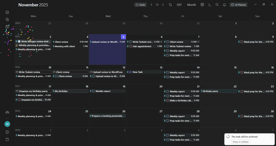The height and width of the screenshot is (146, 276).
Task: Open the CET timezone selector
Action: click(179, 5)
